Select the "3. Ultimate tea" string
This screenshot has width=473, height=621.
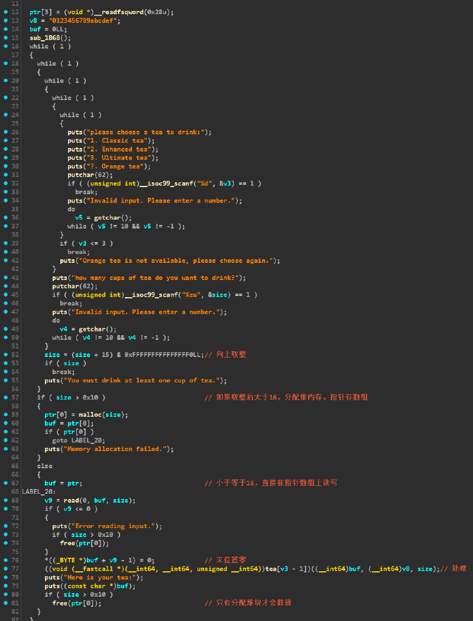118,157
